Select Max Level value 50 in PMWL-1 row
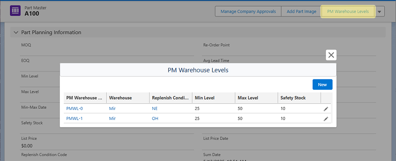Viewport: 396px width, 161px height. point(240,119)
